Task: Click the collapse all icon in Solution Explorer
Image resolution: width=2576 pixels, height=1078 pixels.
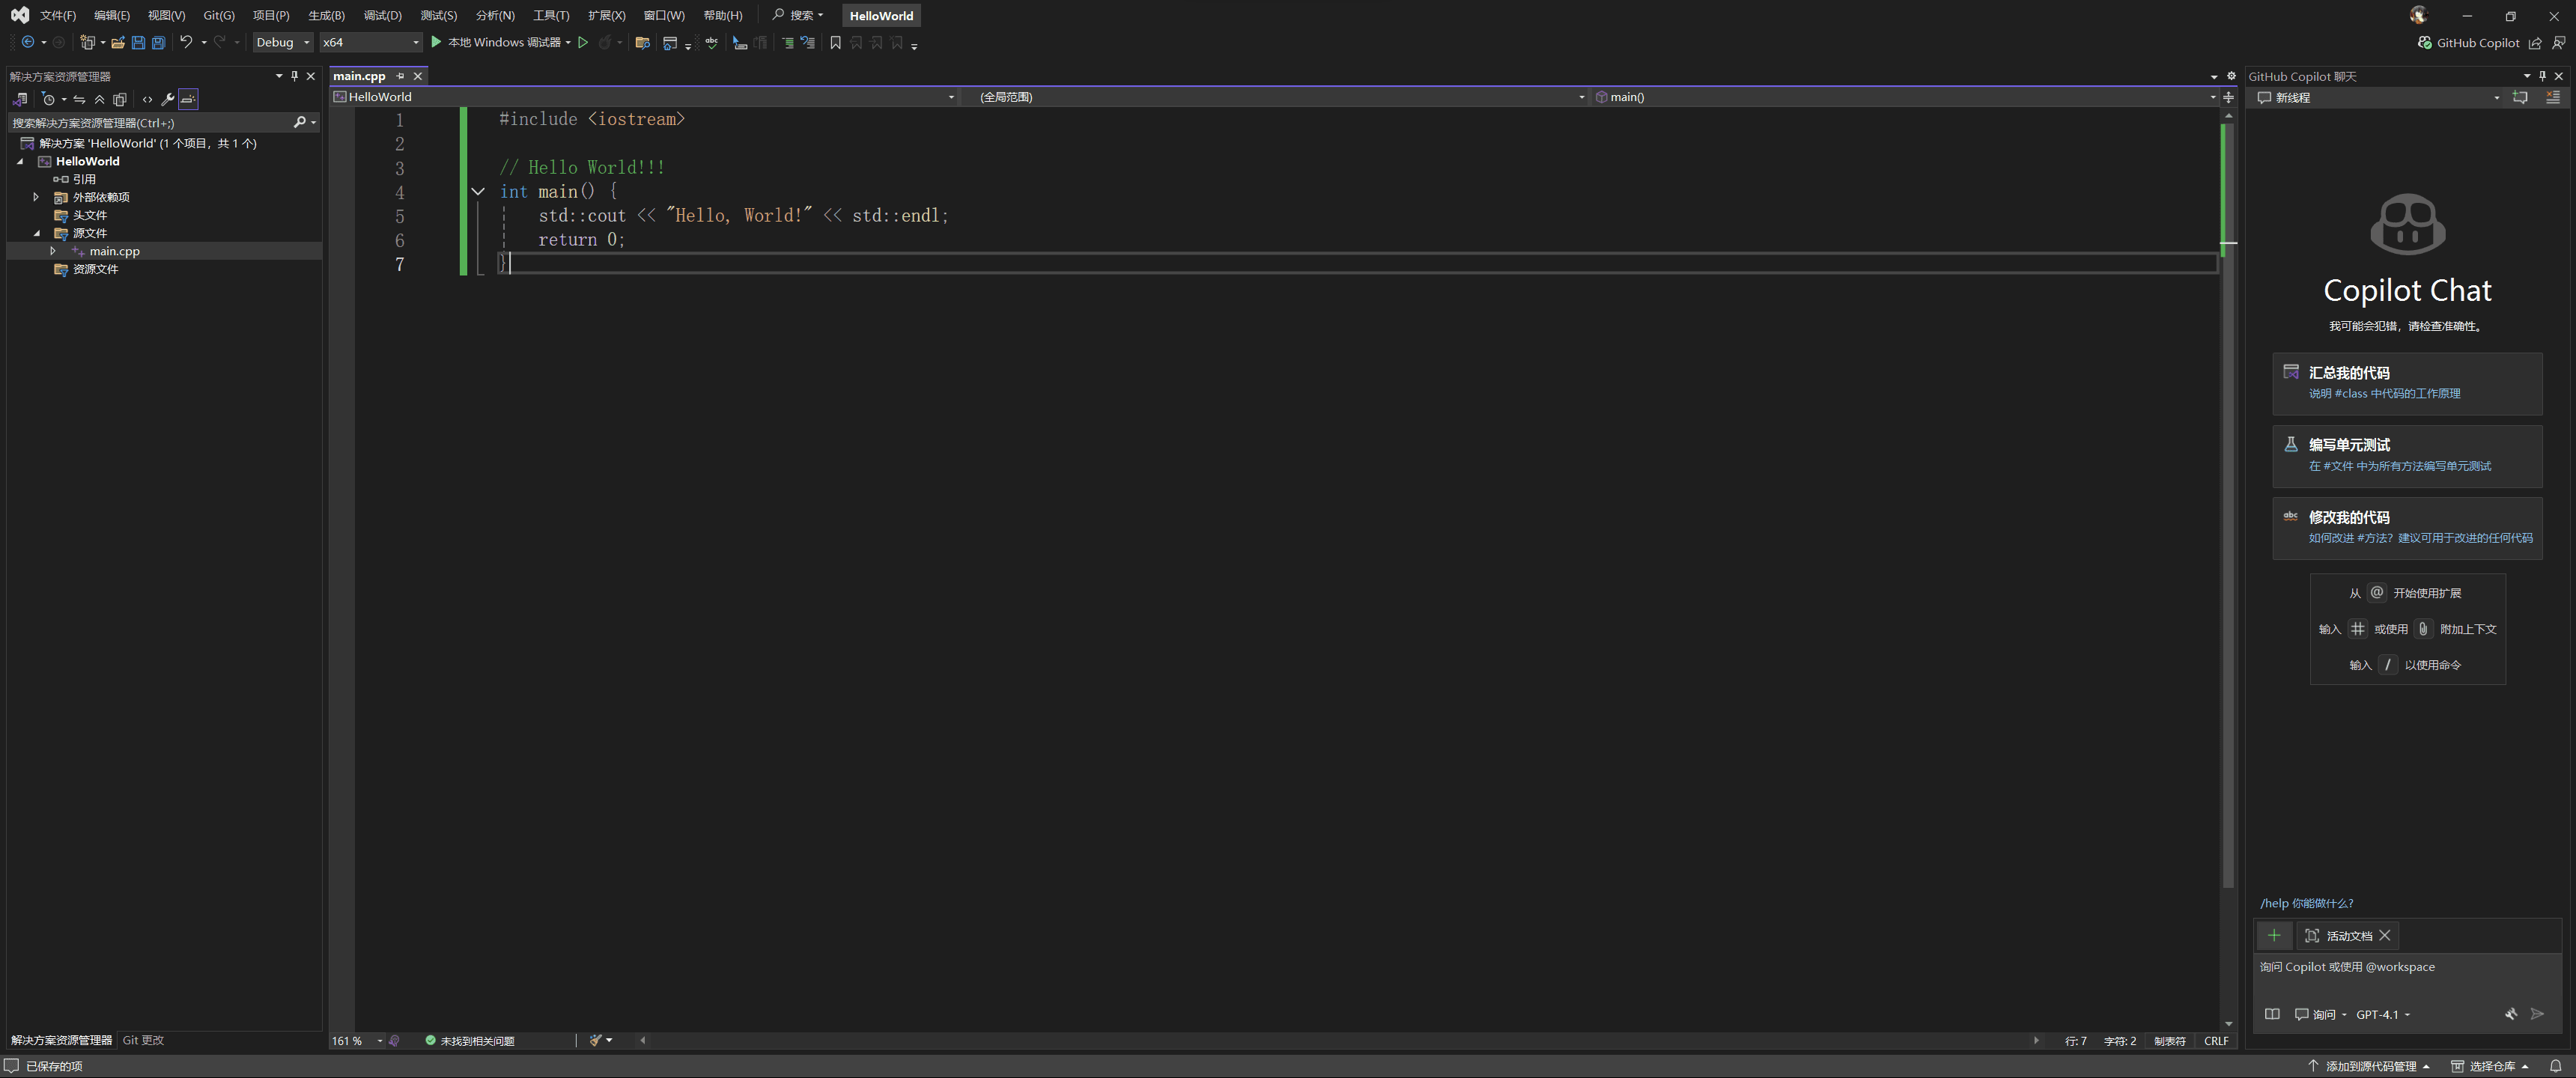Action: (99, 99)
